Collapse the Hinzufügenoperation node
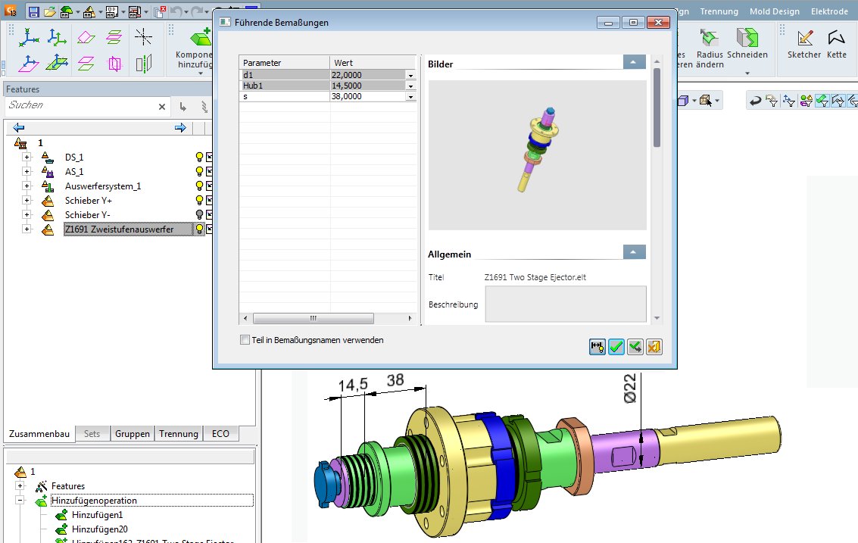This screenshot has width=858, height=543. (x=20, y=500)
